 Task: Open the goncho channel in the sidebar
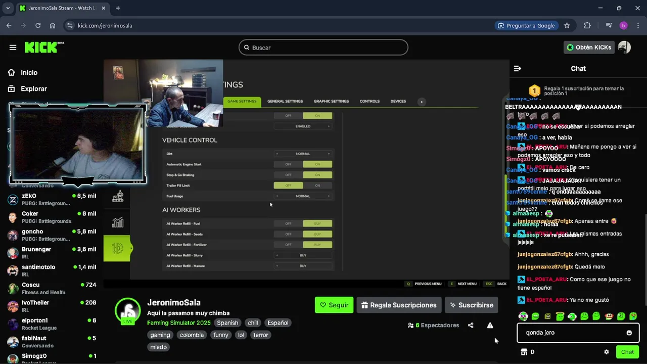[x=52, y=235]
